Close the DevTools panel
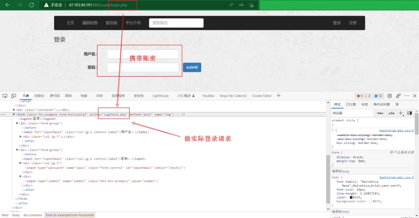Image resolution: width=419 pixels, height=218 pixels. pyautogui.click(x=415, y=96)
